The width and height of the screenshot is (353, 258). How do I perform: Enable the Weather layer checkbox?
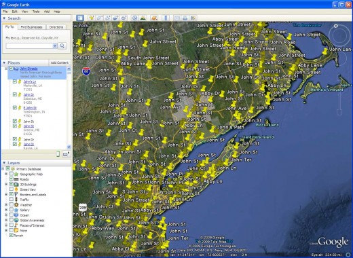[12, 205]
